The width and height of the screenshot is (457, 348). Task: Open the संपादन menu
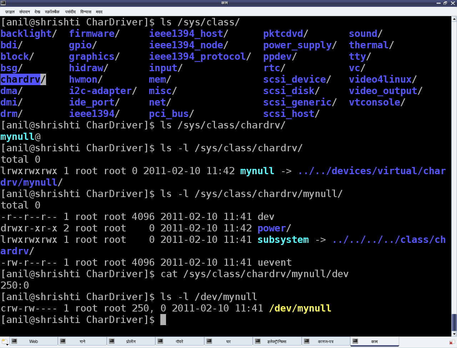point(24,12)
